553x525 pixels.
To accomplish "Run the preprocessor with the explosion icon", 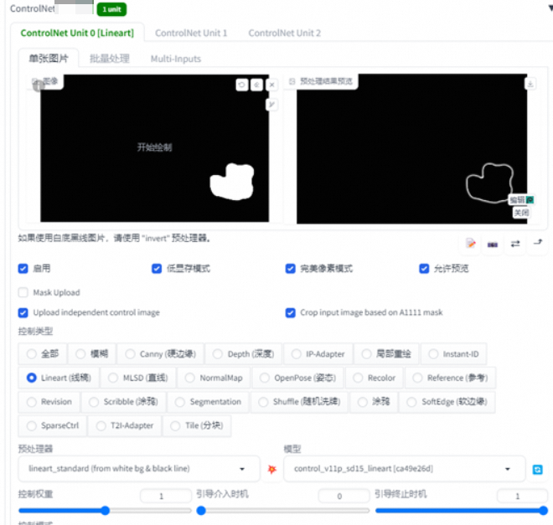I will point(272,469).
